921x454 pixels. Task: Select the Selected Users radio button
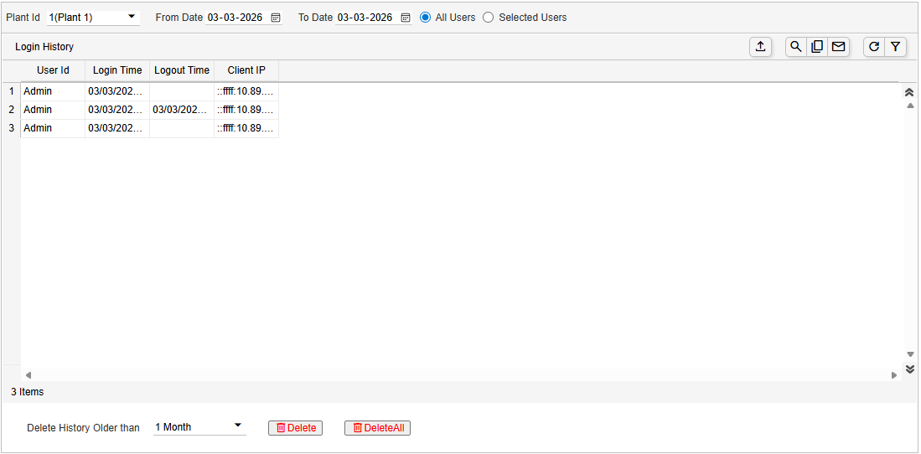click(489, 18)
